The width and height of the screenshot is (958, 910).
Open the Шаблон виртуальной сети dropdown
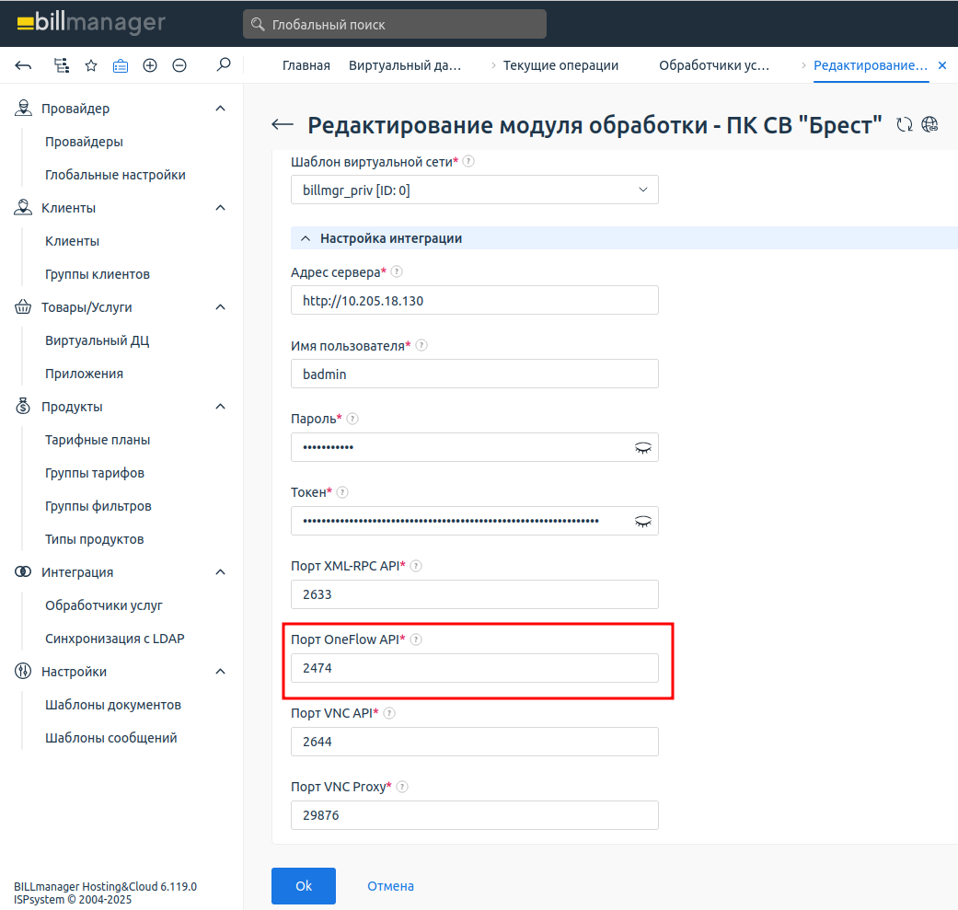(474, 190)
